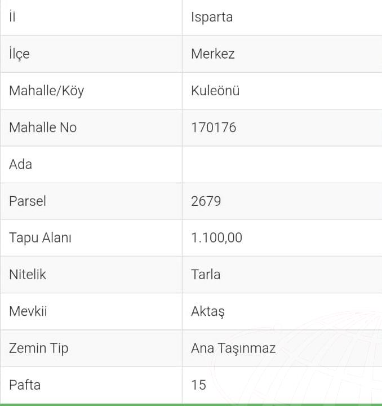Click the Ana Taşınmaz value
The image size is (382, 406).
(x=233, y=348)
